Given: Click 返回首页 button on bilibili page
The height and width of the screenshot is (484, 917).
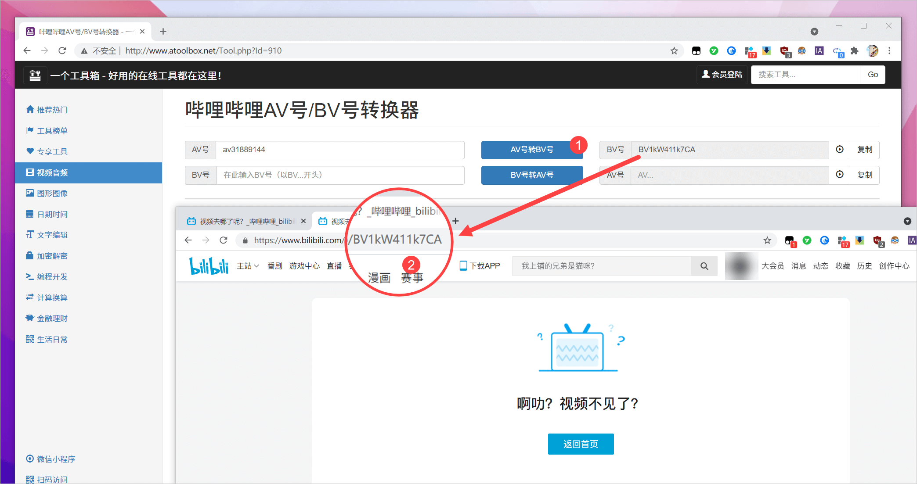Looking at the screenshot, I should pyautogui.click(x=581, y=444).
